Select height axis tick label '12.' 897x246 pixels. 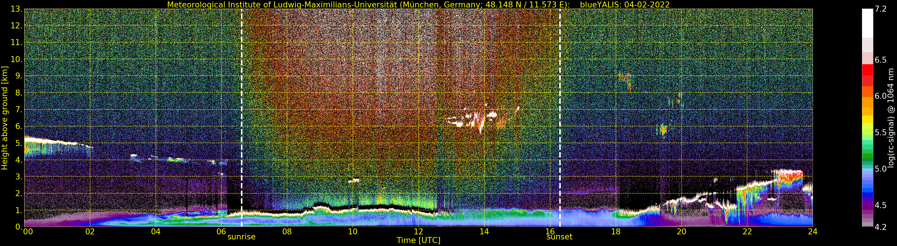tap(17, 26)
